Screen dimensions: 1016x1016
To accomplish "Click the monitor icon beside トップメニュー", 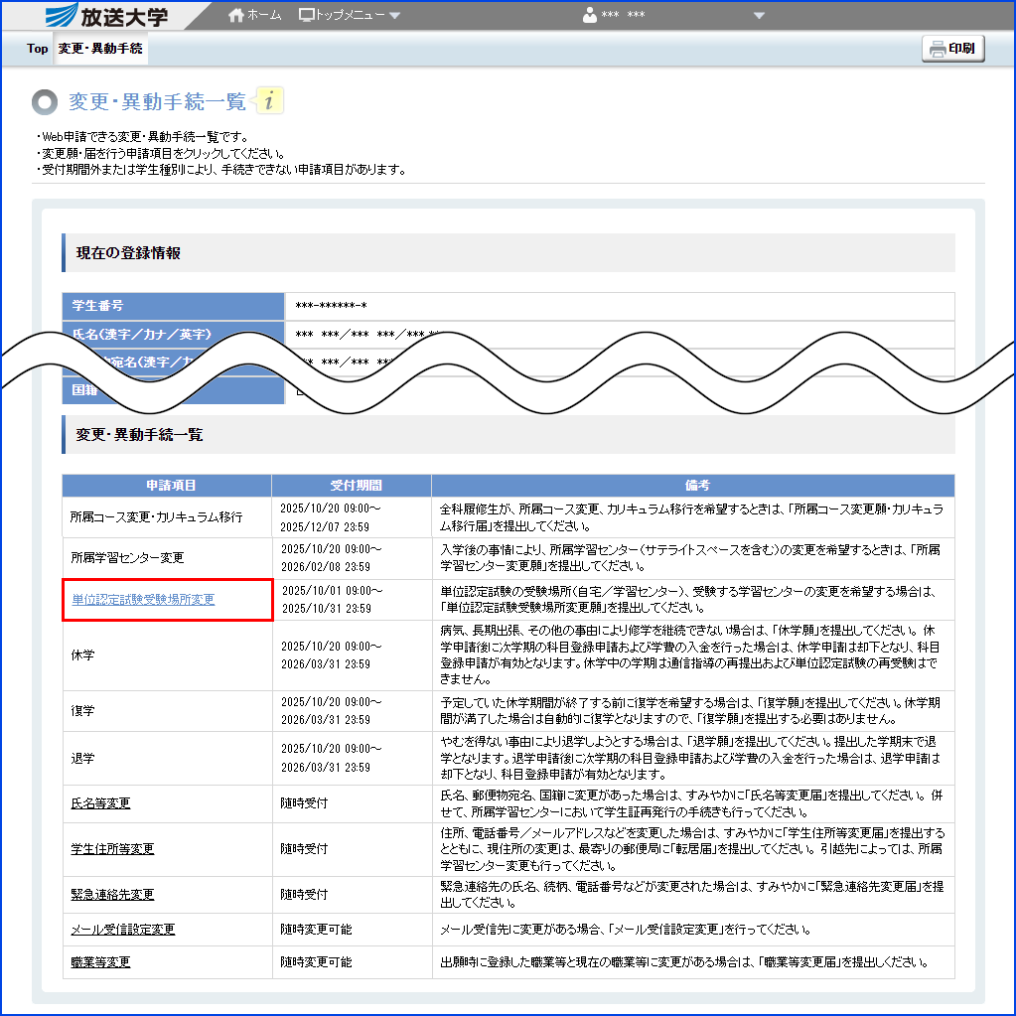I will 308,14.
